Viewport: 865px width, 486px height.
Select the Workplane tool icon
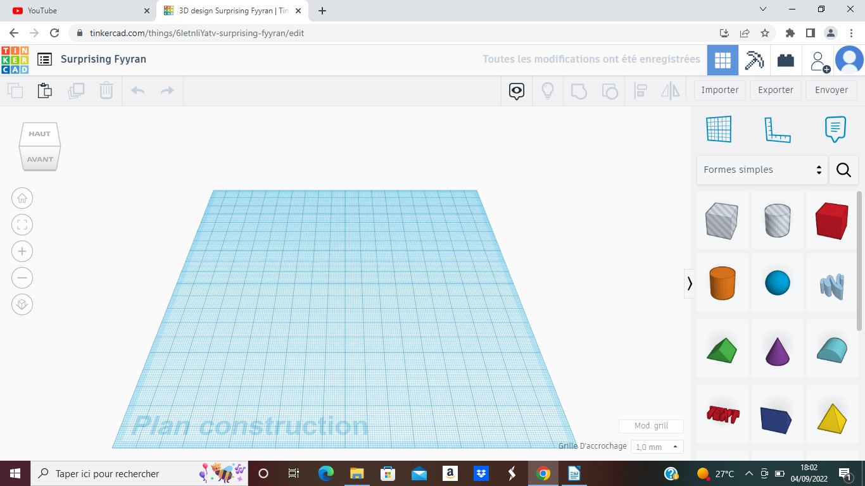tap(719, 129)
